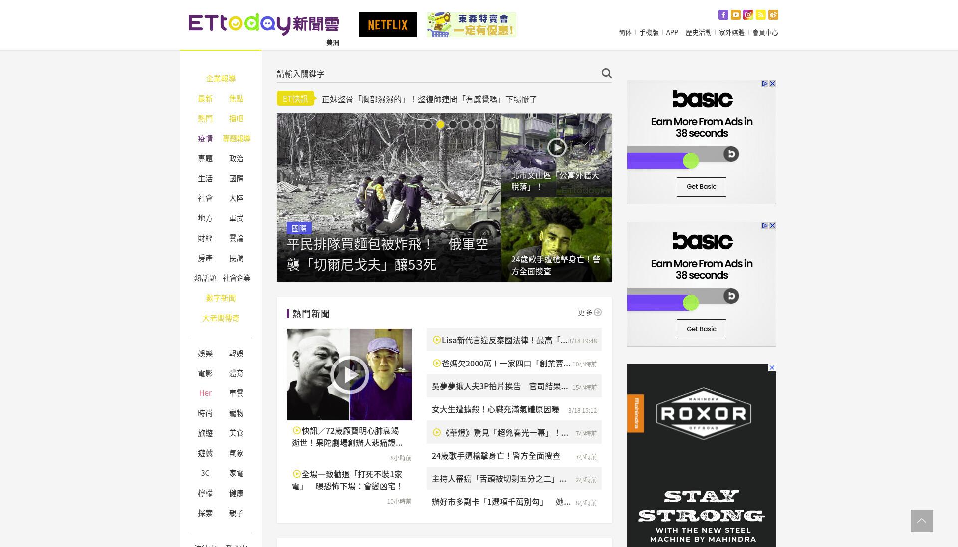Screen dimensions: 958x547
Task: Select the fourth carousel dot
Action: click(x=465, y=124)
